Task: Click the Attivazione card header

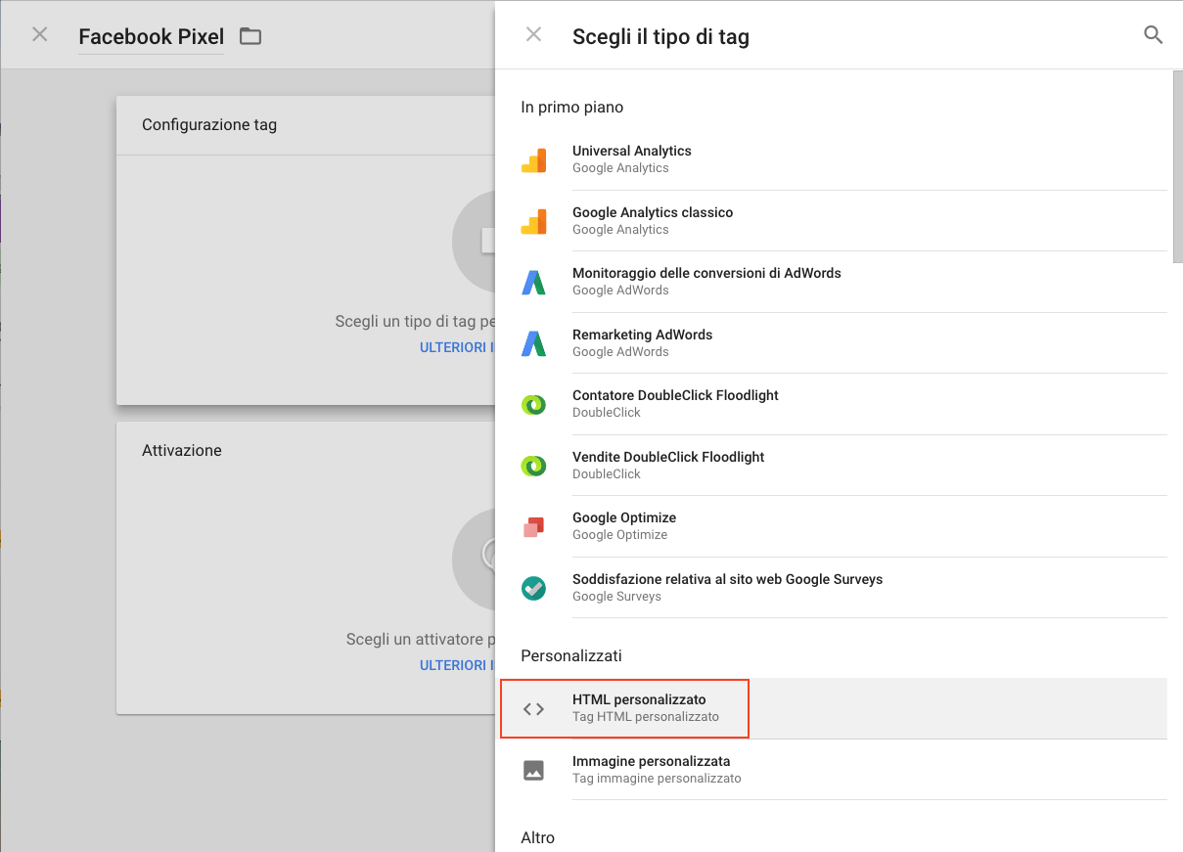Action: point(306,451)
